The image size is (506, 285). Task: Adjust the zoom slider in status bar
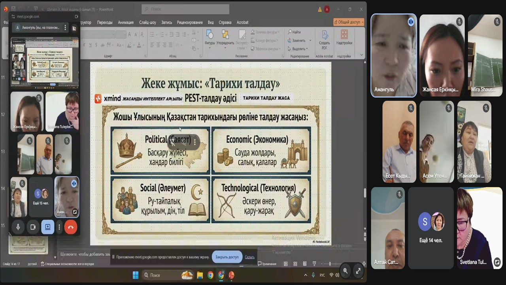[x=330, y=264]
